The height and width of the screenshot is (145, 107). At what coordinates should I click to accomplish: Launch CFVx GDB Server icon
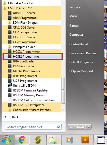(x=10, y=37)
